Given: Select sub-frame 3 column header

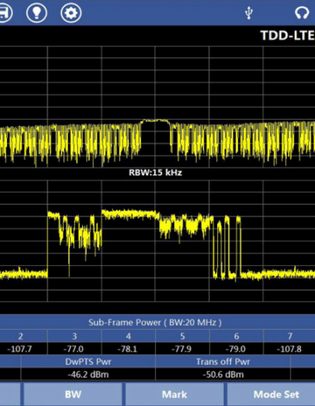Looking at the screenshot, I should 75,336.
